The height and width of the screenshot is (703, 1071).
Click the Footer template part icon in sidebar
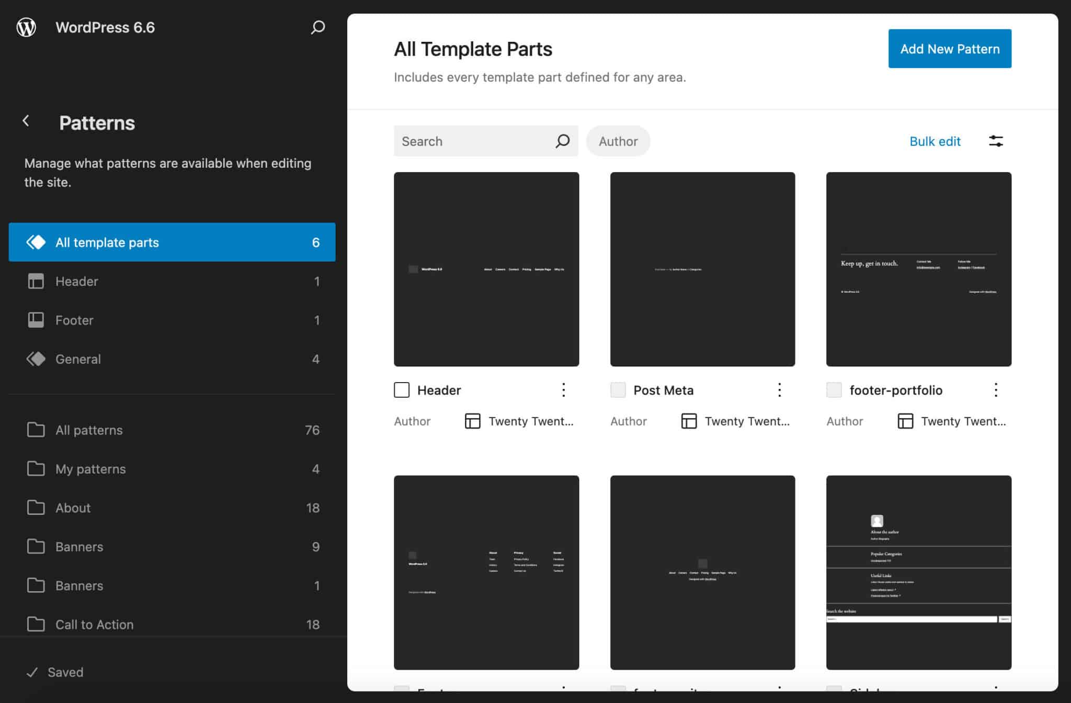[x=36, y=320]
